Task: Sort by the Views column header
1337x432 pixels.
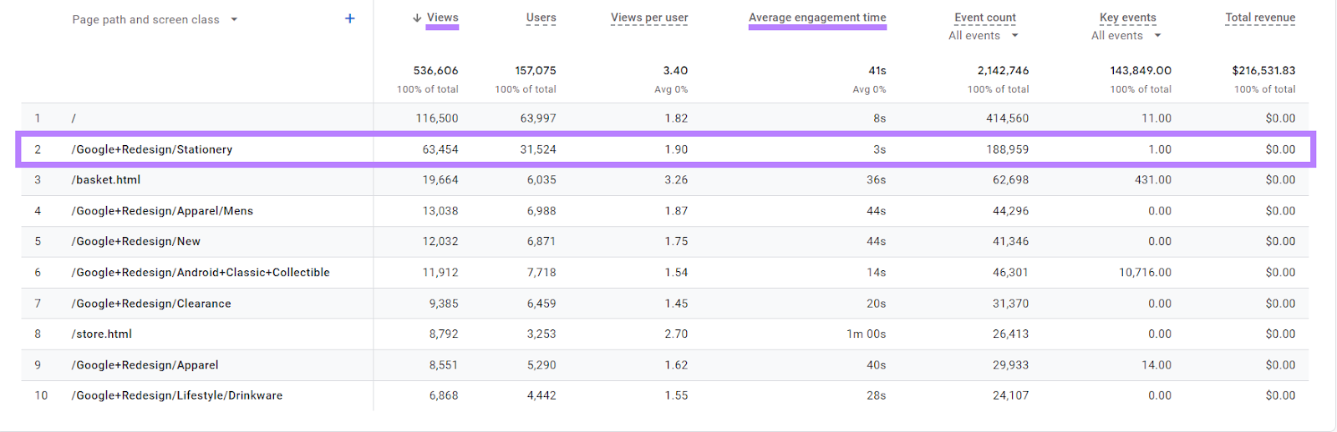Action: [x=442, y=18]
